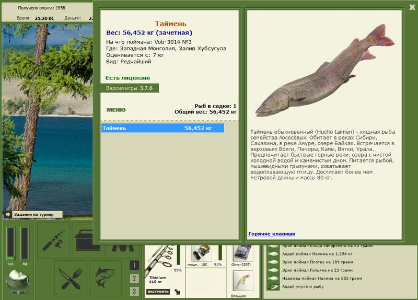Click the Оценивается с: 7 кг line

(135, 55)
